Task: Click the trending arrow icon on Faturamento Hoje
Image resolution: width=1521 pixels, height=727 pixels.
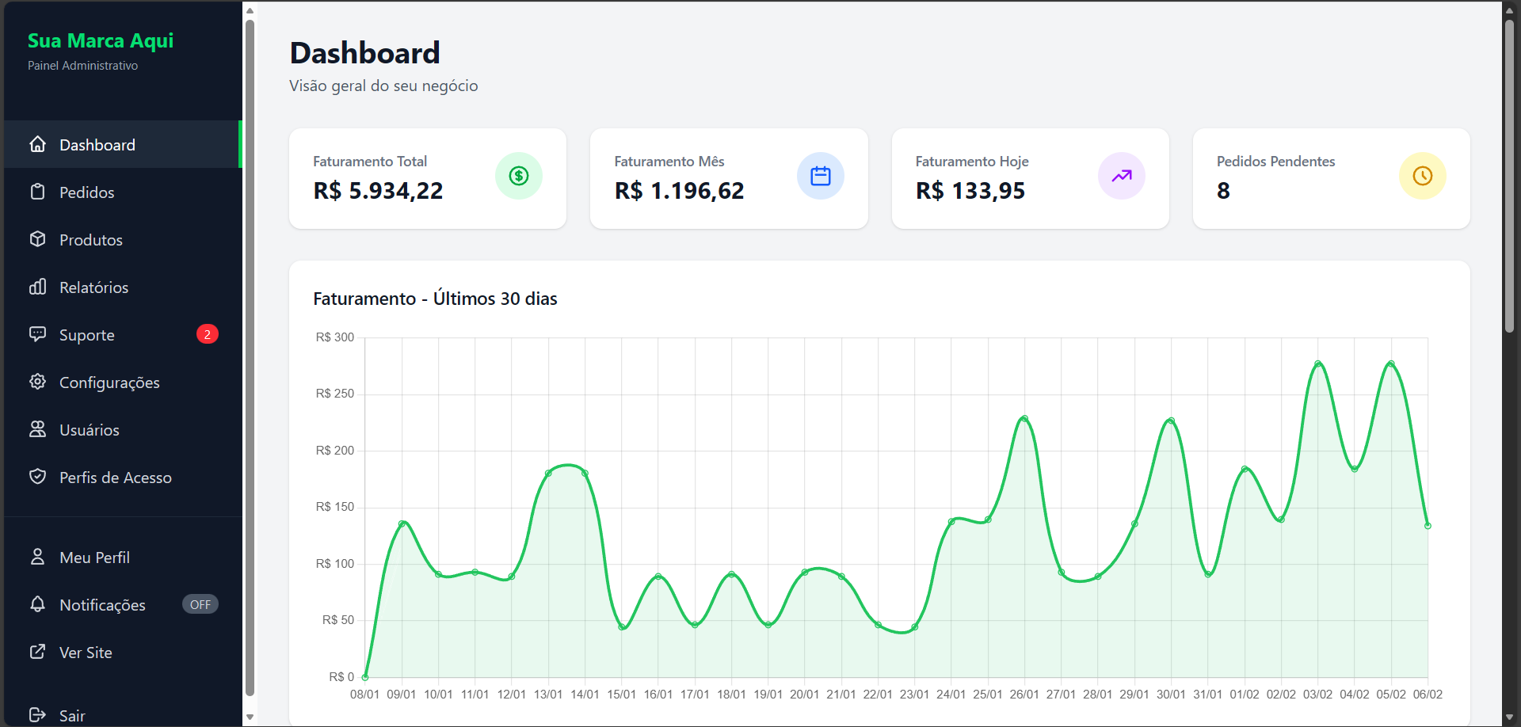Action: click(1121, 176)
